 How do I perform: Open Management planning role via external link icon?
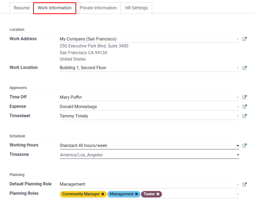[244, 184]
